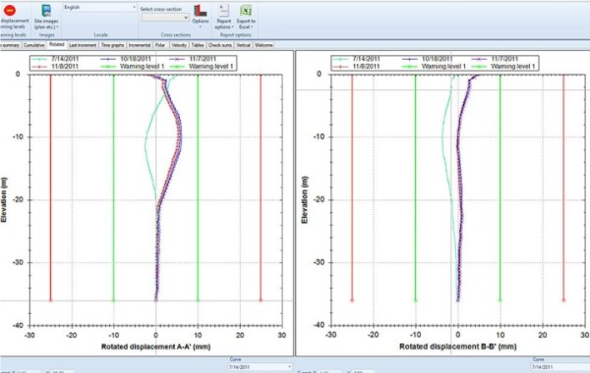Switch to the Cumulative tab
Image resolution: width=590 pixels, height=373 pixels.
point(33,45)
